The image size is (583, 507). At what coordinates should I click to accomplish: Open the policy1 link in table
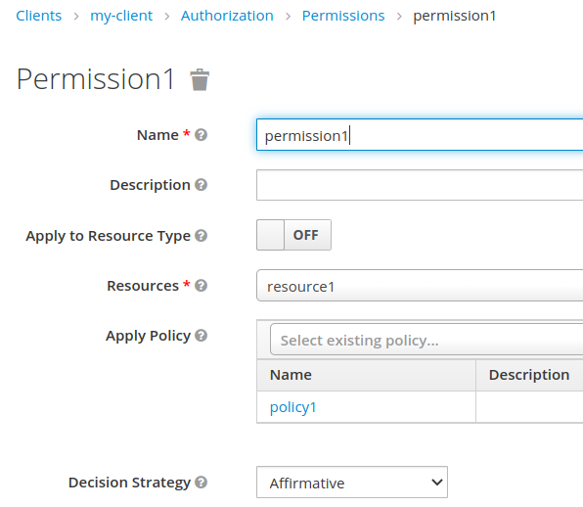(x=292, y=407)
